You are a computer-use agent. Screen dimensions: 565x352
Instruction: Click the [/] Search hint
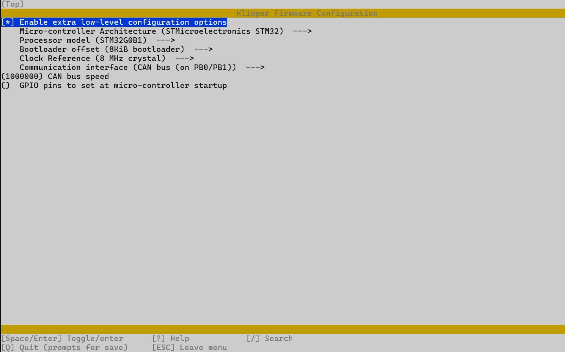(x=270, y=339)
